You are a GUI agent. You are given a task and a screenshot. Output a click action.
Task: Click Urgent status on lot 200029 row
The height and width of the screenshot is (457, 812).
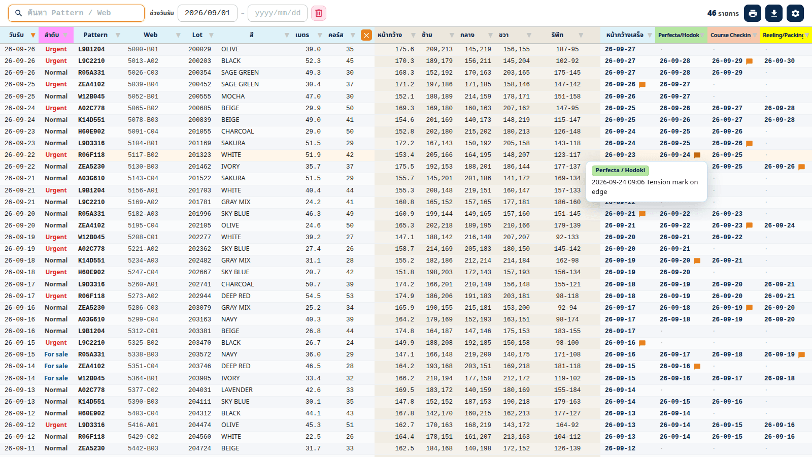[56, 49]
